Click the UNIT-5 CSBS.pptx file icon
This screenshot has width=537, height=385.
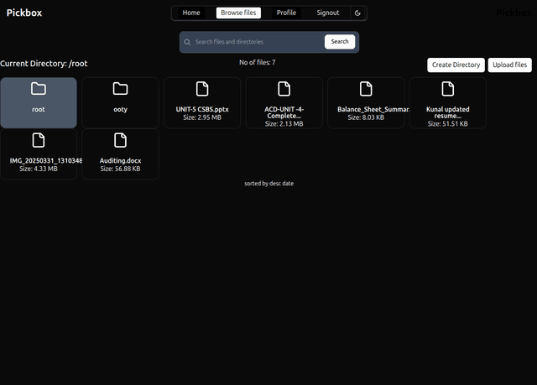(x=202, y=89)
